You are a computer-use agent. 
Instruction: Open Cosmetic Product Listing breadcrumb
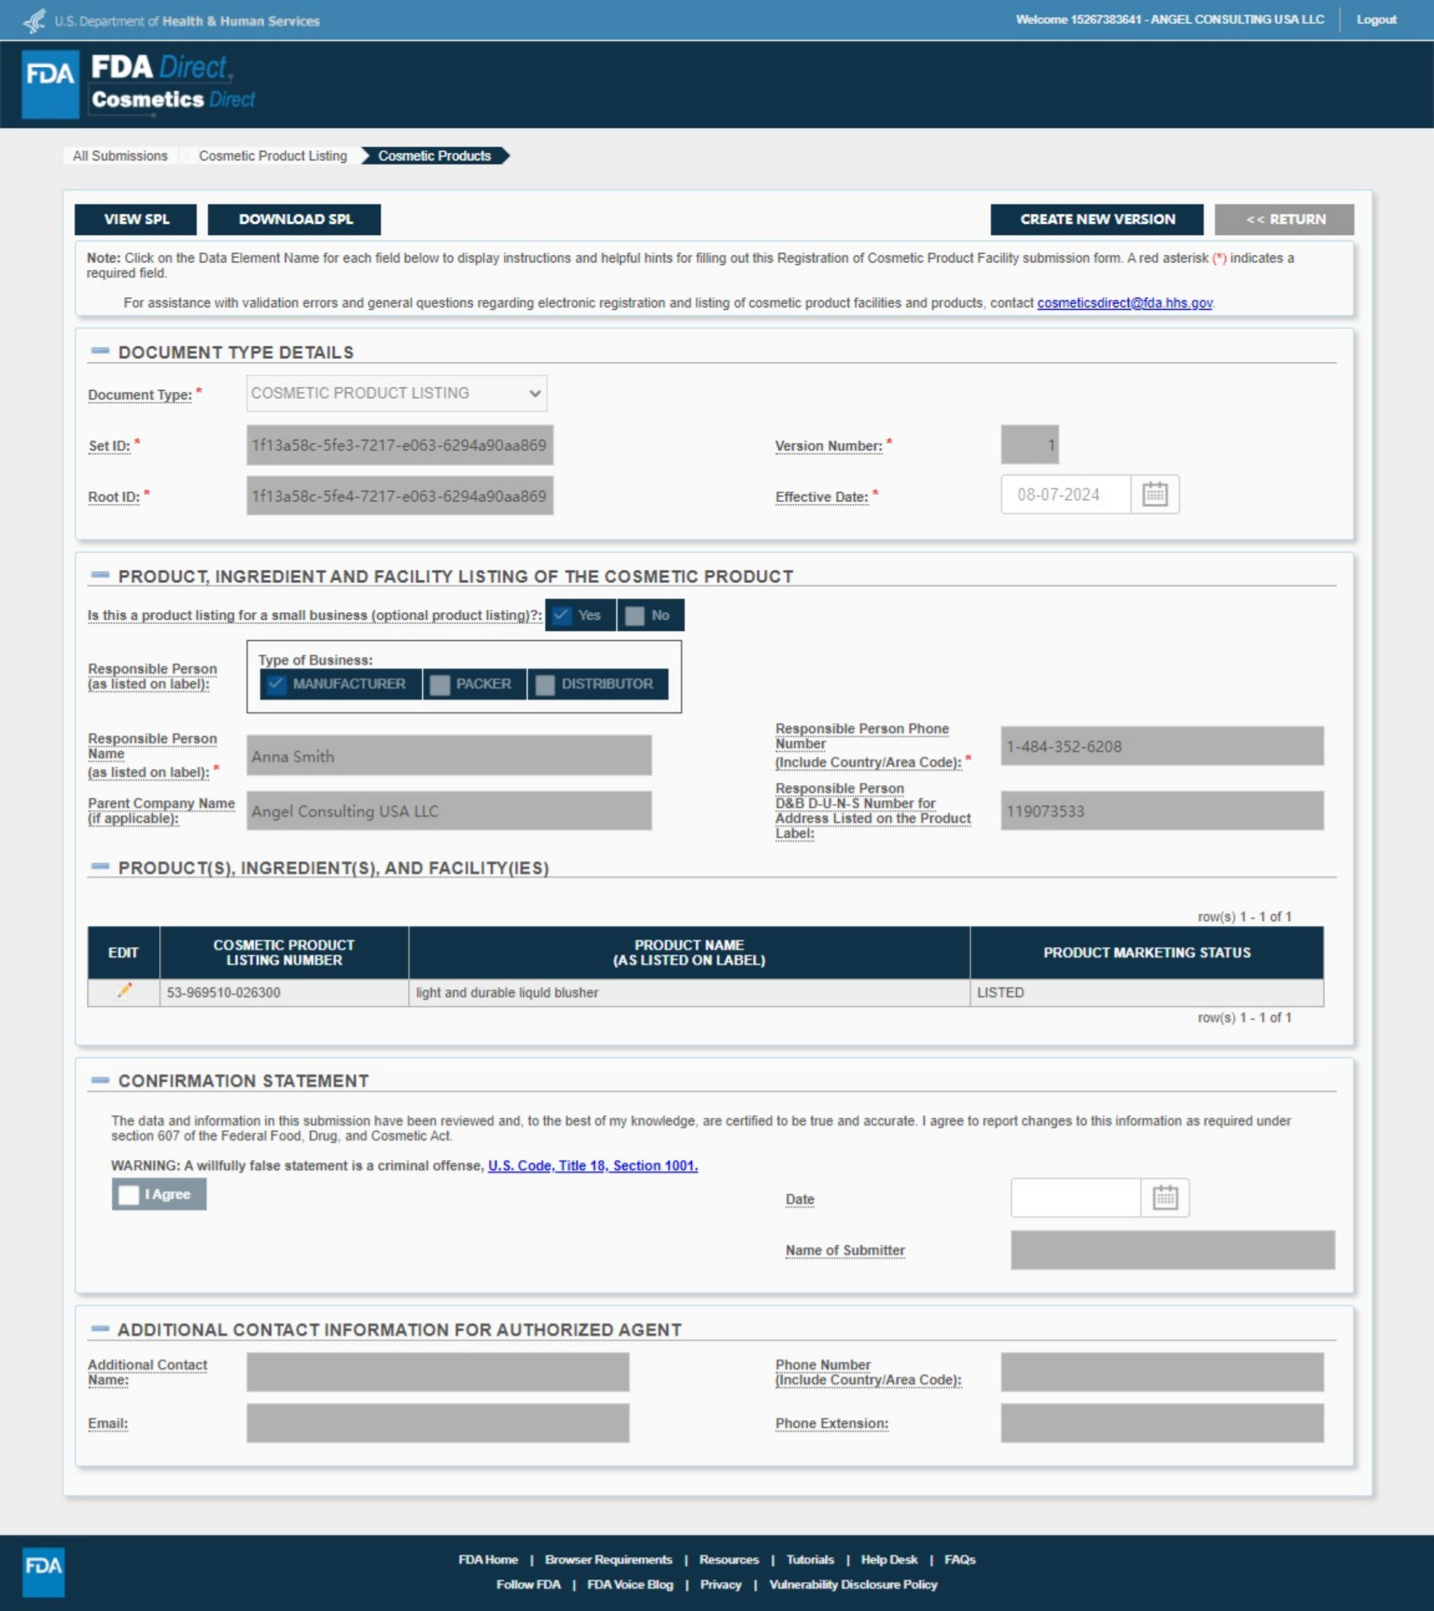[x=273, y=156]
